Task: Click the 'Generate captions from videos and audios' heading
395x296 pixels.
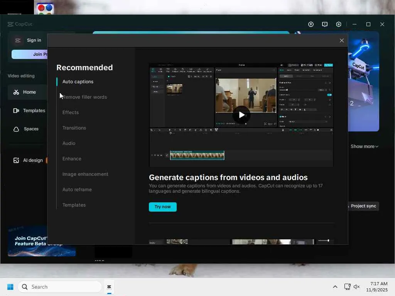Action: tap(228, 177)
